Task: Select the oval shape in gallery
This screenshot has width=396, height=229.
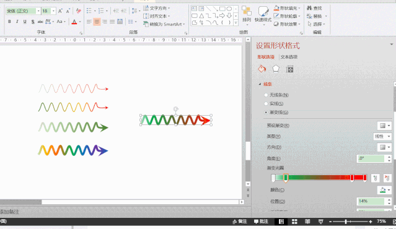Action: coord(229,9)
